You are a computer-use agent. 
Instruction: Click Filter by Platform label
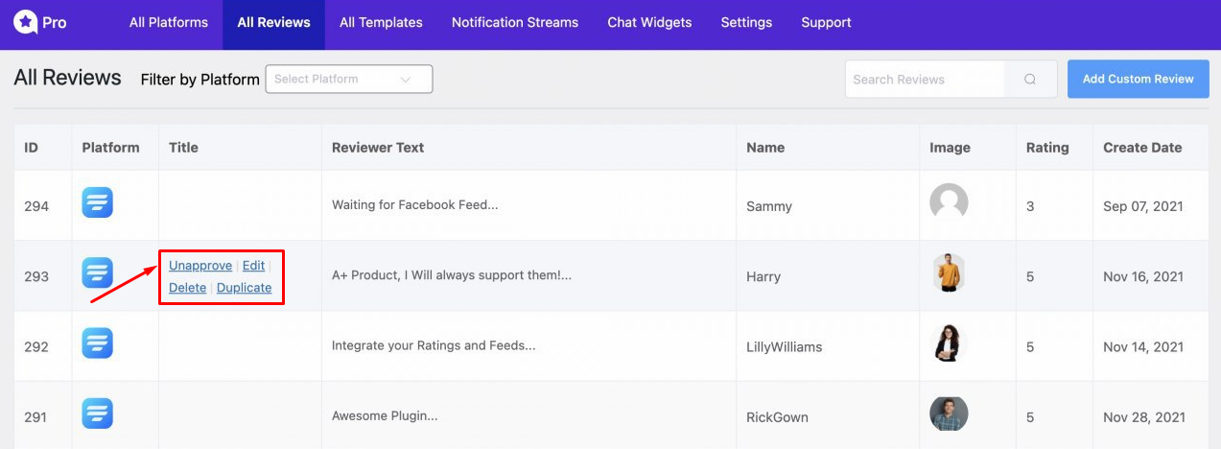200,80
